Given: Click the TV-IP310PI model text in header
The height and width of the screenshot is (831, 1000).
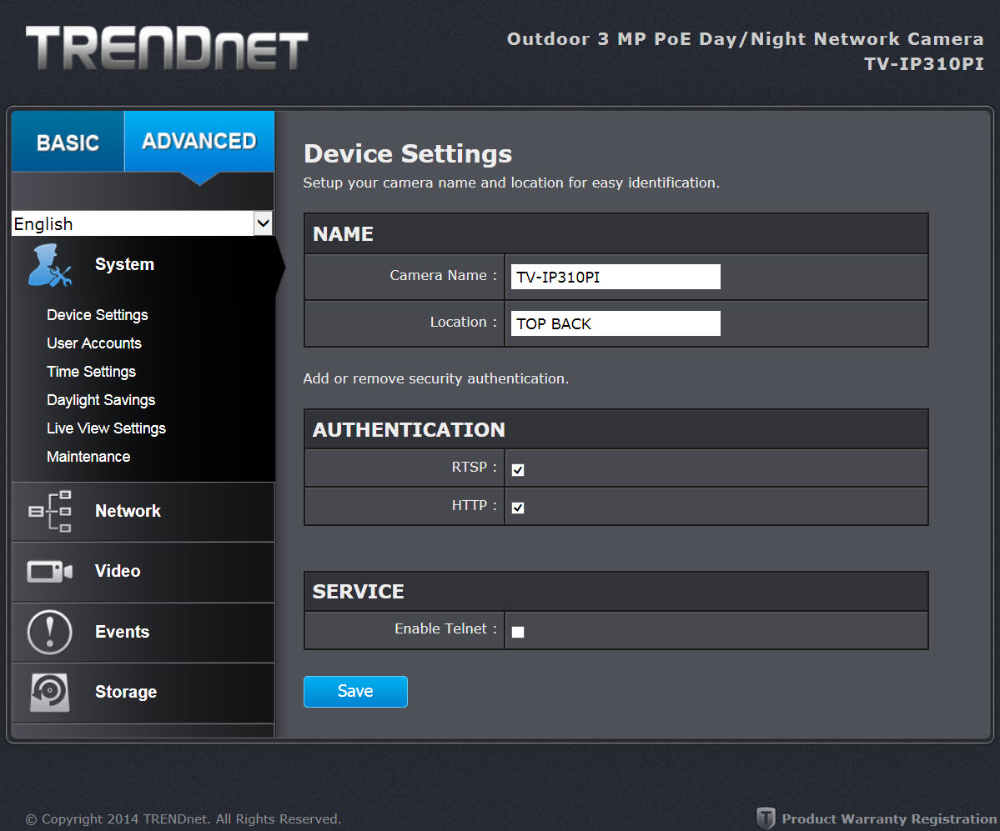Looking at the screenshot, I should click(x=923, y=63).
